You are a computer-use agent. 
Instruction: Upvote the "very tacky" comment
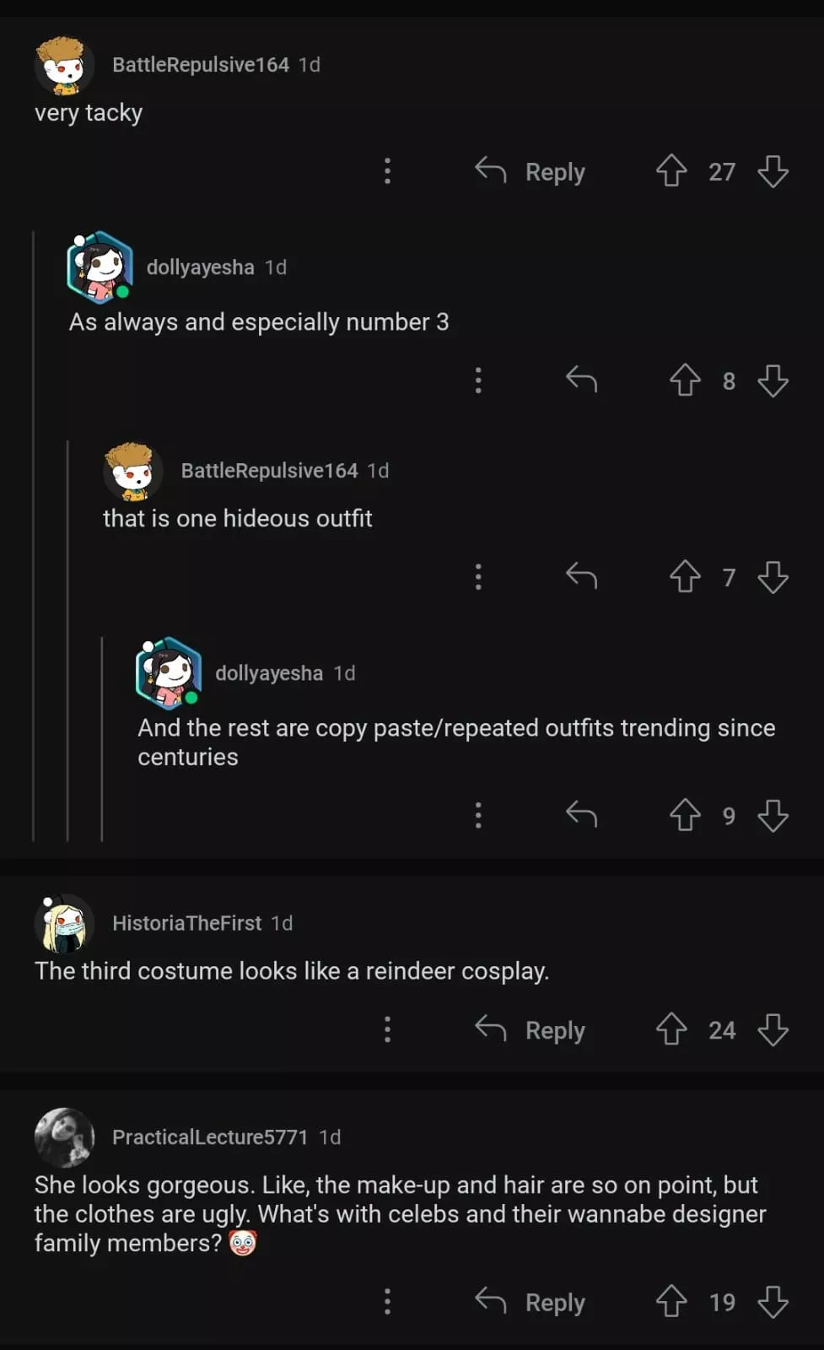pos(671,171)
